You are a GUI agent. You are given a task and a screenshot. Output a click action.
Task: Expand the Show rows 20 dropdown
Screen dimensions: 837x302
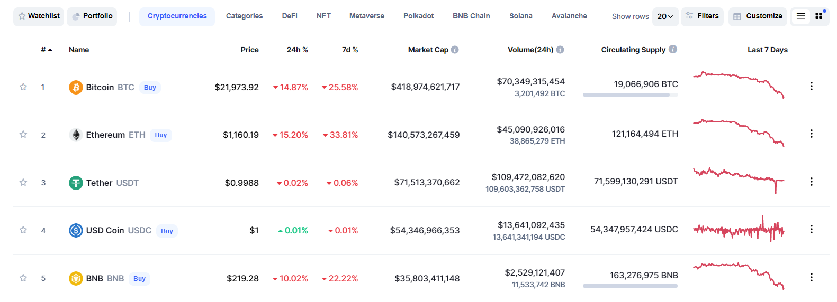[x=665, y=16]
